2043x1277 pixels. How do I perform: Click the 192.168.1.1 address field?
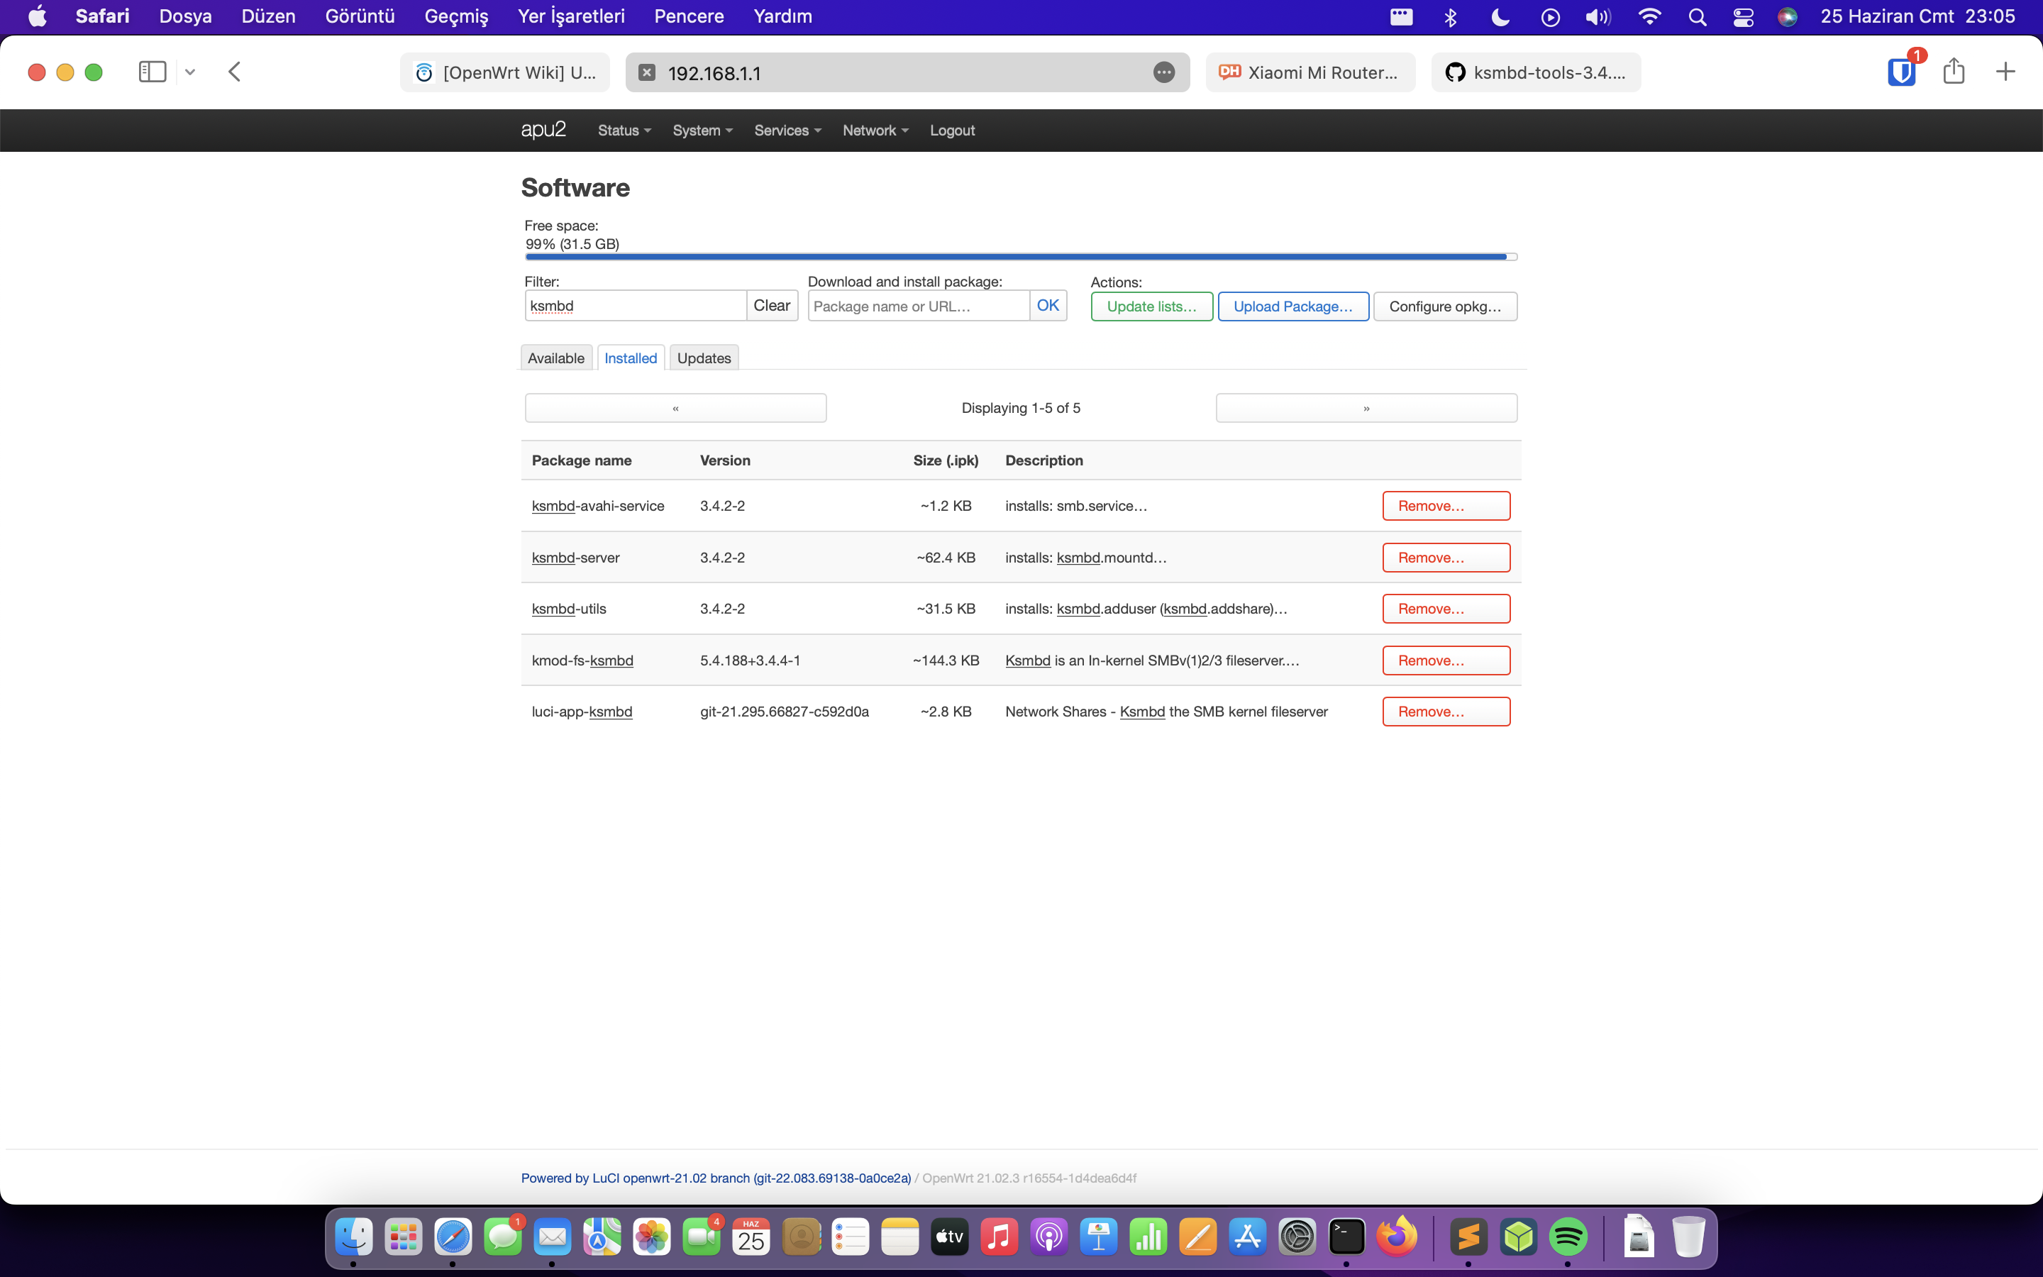[907, 72]
